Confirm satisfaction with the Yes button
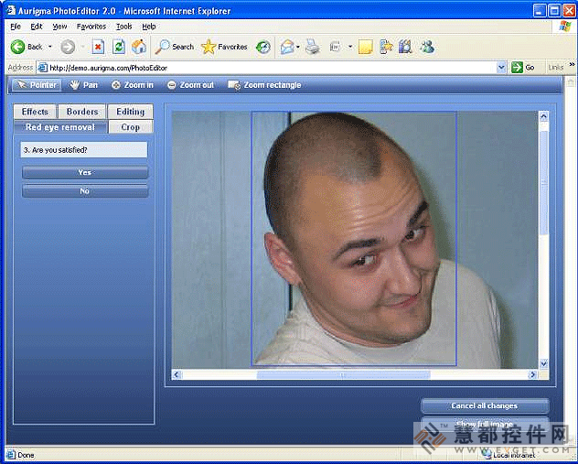Screen dimensions: 578x464 (x=85, y=172)
